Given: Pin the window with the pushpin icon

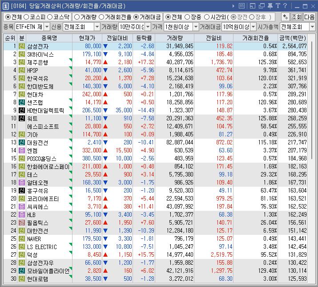Looking at the screenshot, I should coord(270,6).
